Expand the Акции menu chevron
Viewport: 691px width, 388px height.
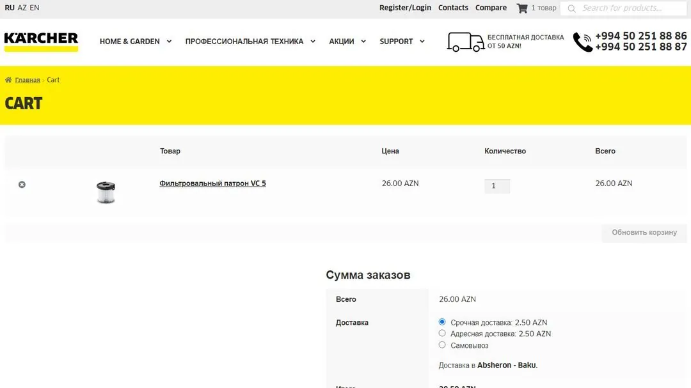click(363, 42)
